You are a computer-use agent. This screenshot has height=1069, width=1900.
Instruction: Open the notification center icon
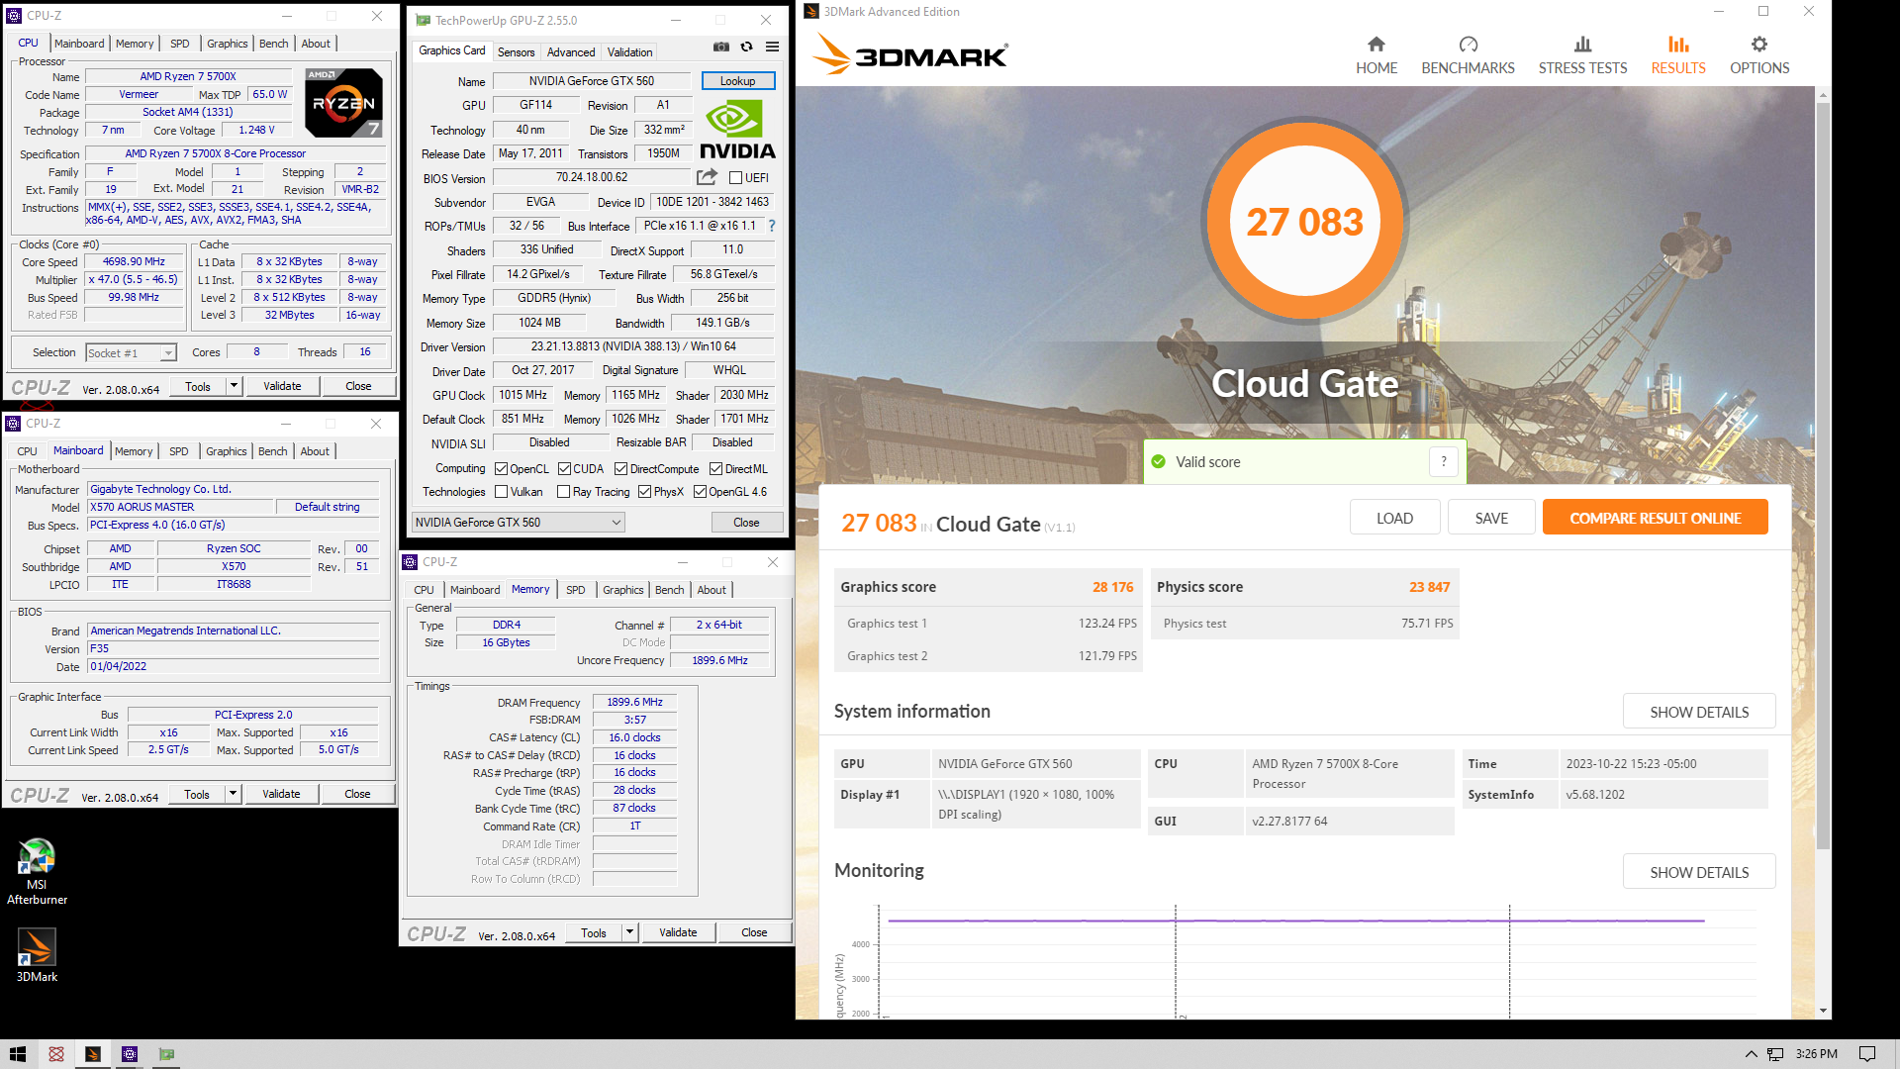tap(1867, 1054)
